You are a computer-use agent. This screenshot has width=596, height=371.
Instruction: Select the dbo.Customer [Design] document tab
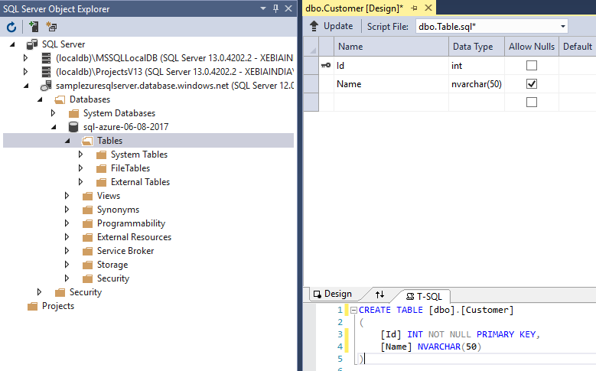354,8
